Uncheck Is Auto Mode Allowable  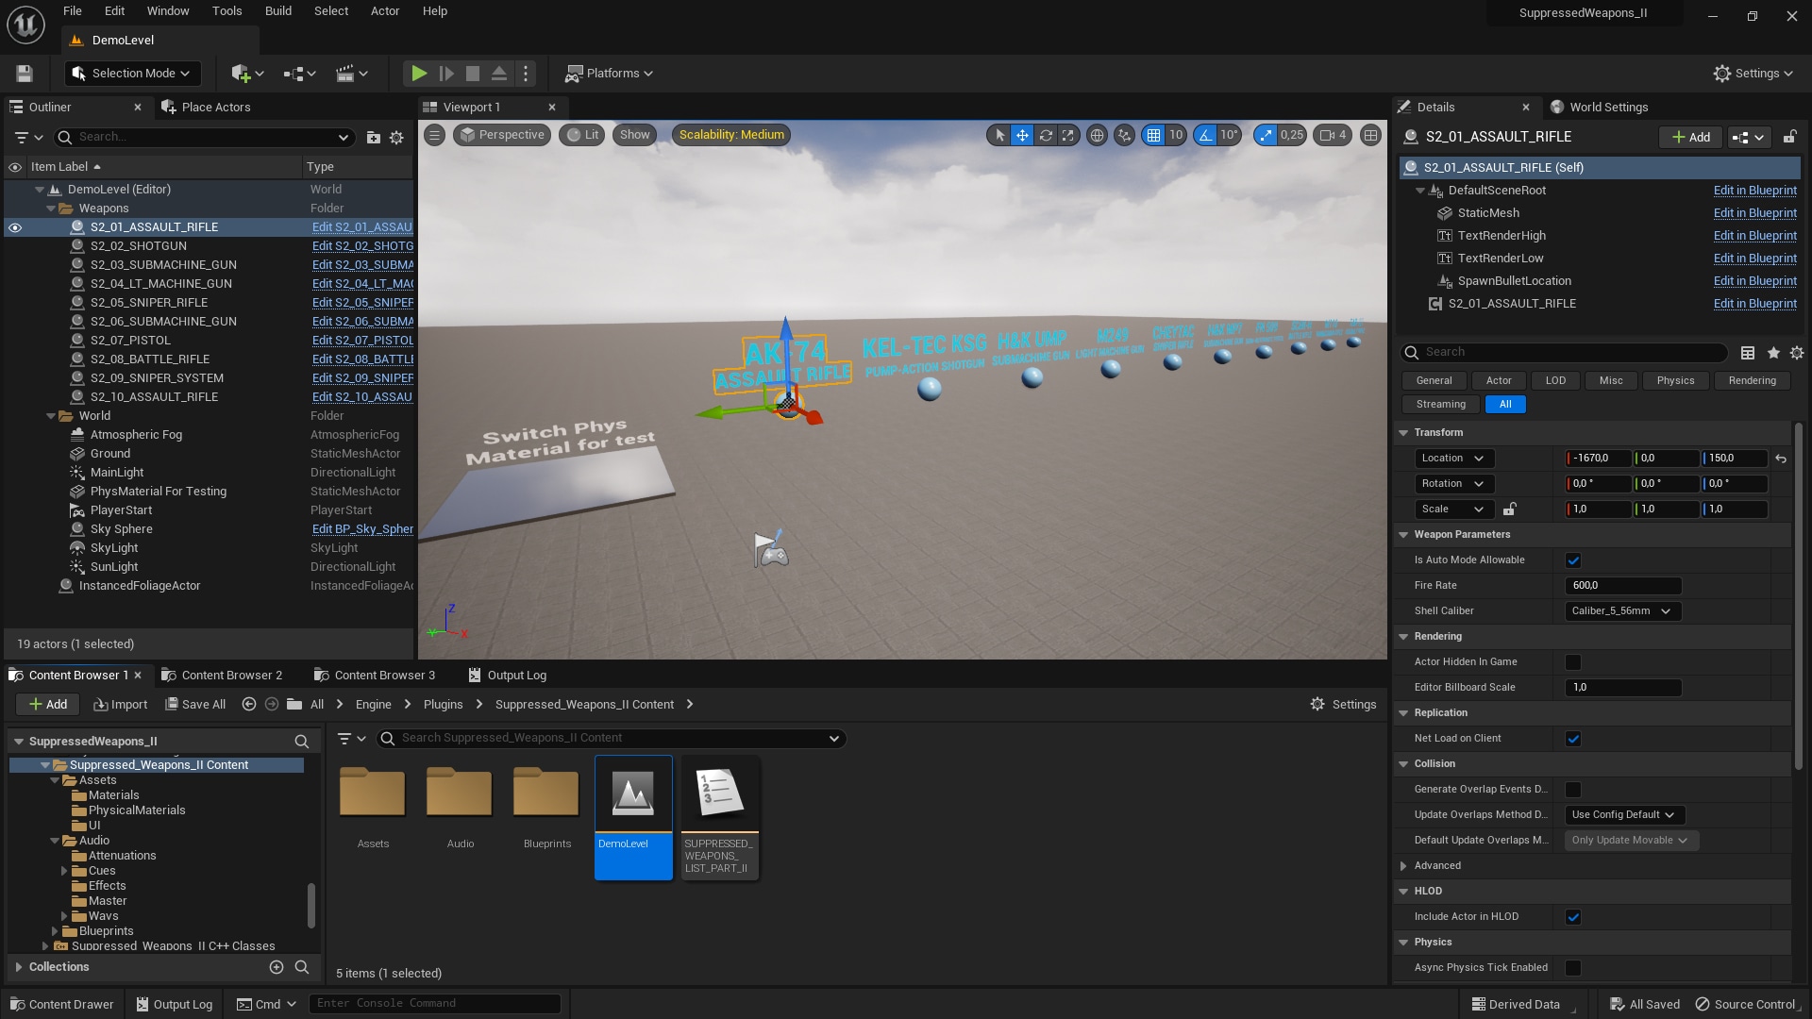(x=1573, y=560)
